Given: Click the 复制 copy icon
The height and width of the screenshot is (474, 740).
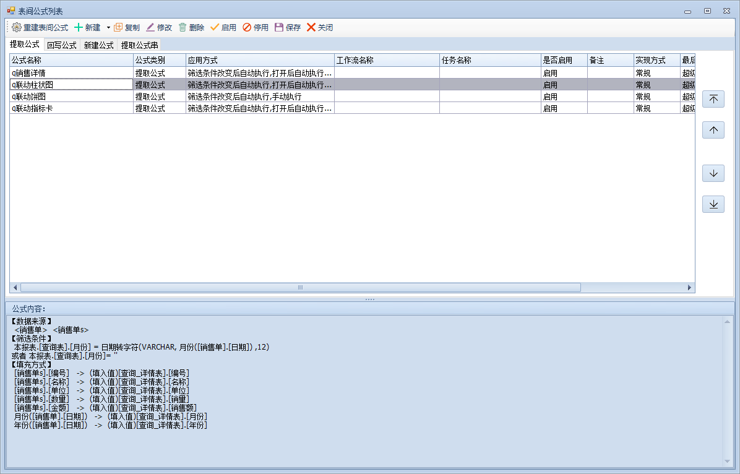Looking at the screenshot, I should tap(118, 28).
